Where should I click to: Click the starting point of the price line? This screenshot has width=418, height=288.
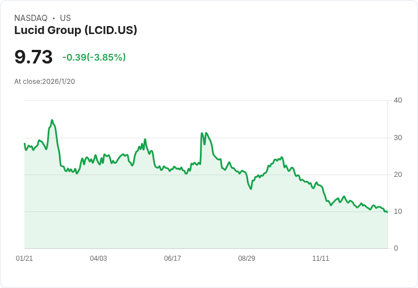(x=24, y=143)
